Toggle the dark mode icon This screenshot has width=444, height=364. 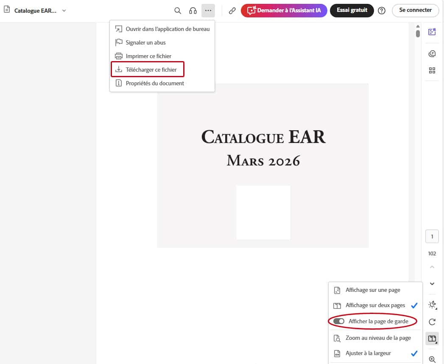click(432, 305)
